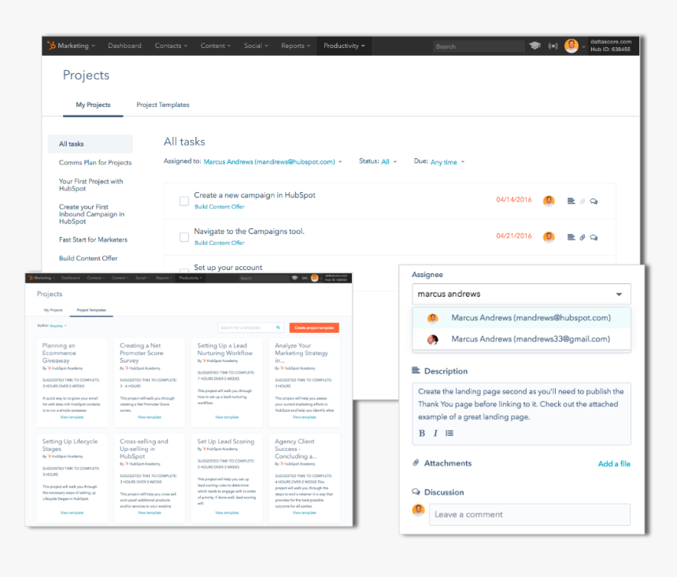Open the Cross-selling and Up-selling template card
Viewport: 677px width, 577px height.
[x=150, y=479]
